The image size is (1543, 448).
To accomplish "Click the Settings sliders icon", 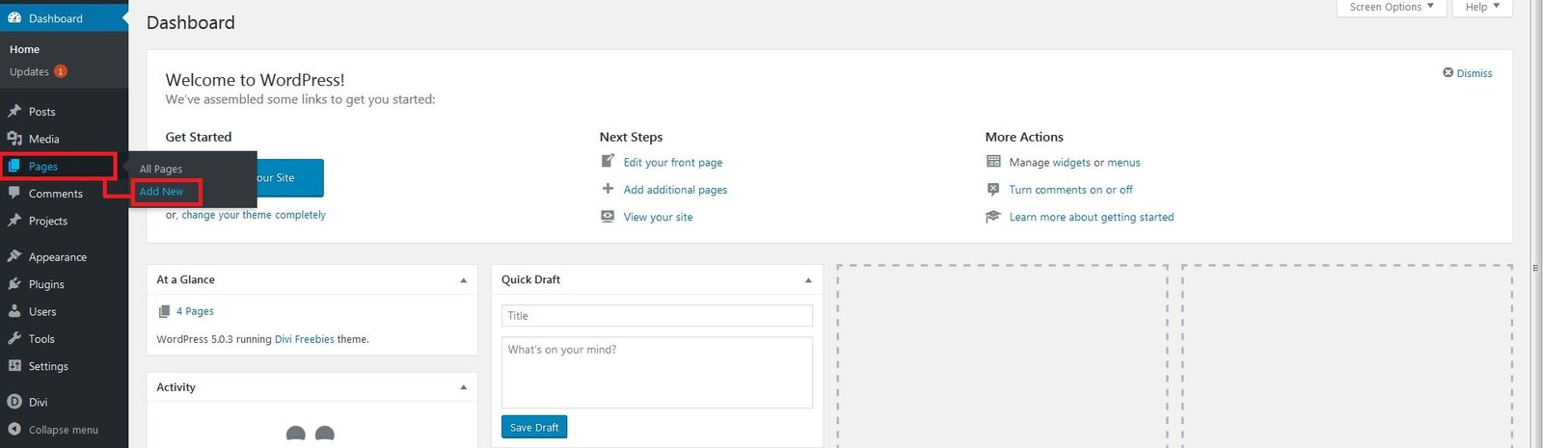I will 14,366.
